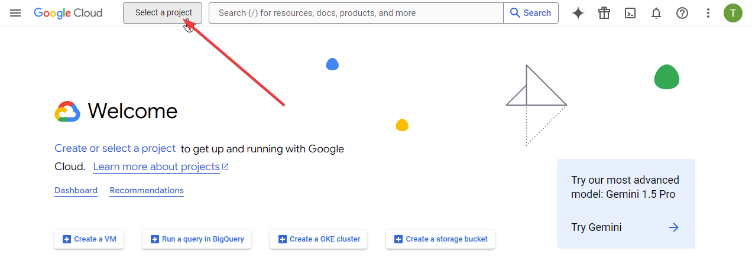752x264 pixels.
Task: Focus the resources search field
Action: point(356,13)
